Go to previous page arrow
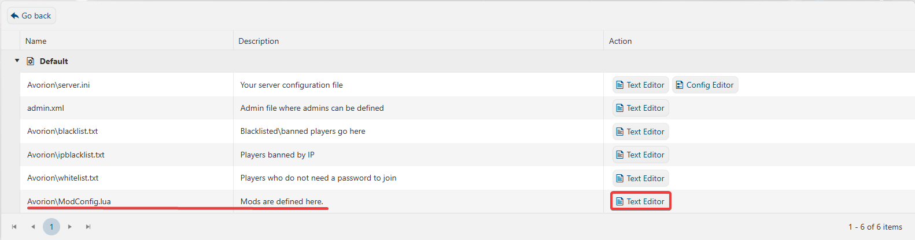The image size is (915, 240). point(33,227)
